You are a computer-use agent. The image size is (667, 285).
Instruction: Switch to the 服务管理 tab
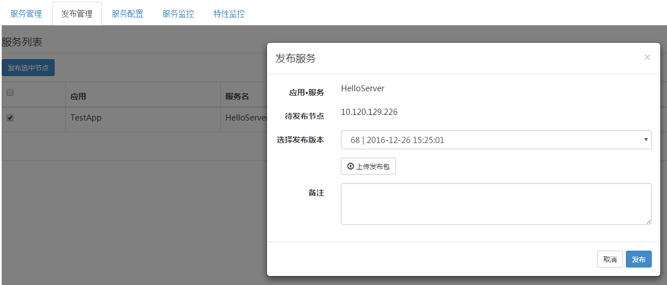click(26, 14)
